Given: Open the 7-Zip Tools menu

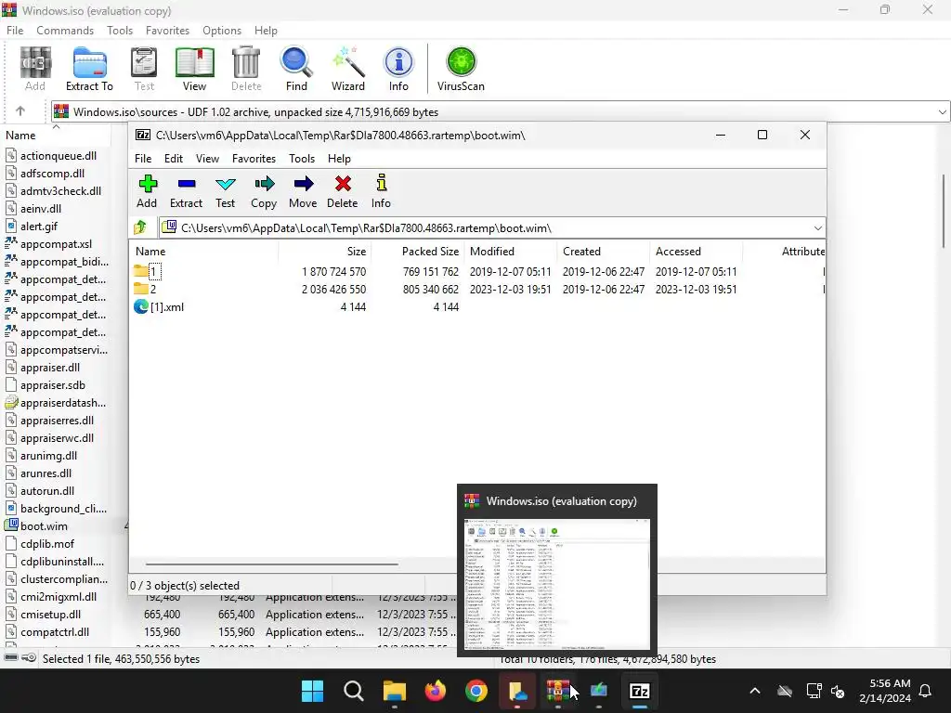Looking at the screenshot, I should [x=302, y=158].
